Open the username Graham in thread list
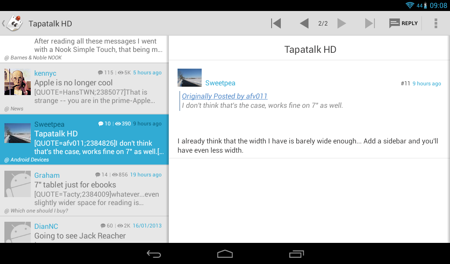 [x=47, y=175]
